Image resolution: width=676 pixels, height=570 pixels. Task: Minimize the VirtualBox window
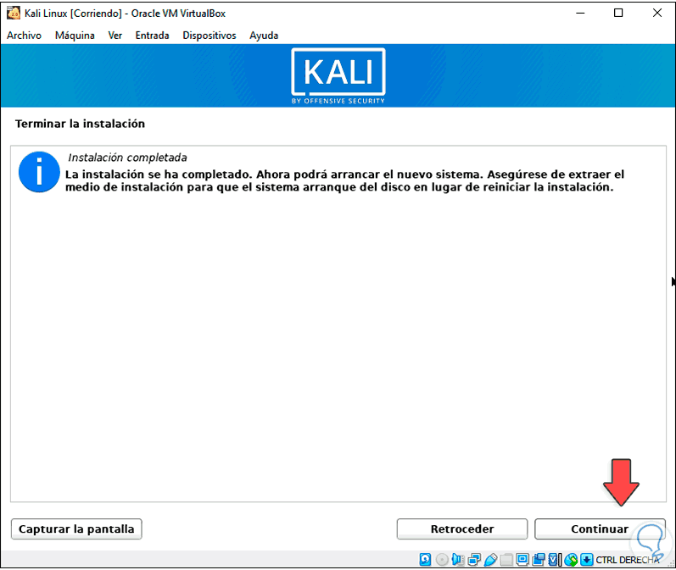pos(580,13)
